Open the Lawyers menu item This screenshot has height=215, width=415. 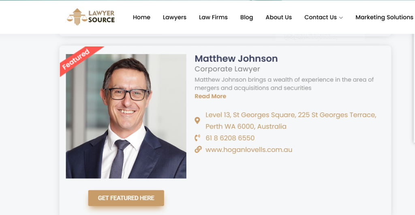pyautogui.click(x=174, y=17)
